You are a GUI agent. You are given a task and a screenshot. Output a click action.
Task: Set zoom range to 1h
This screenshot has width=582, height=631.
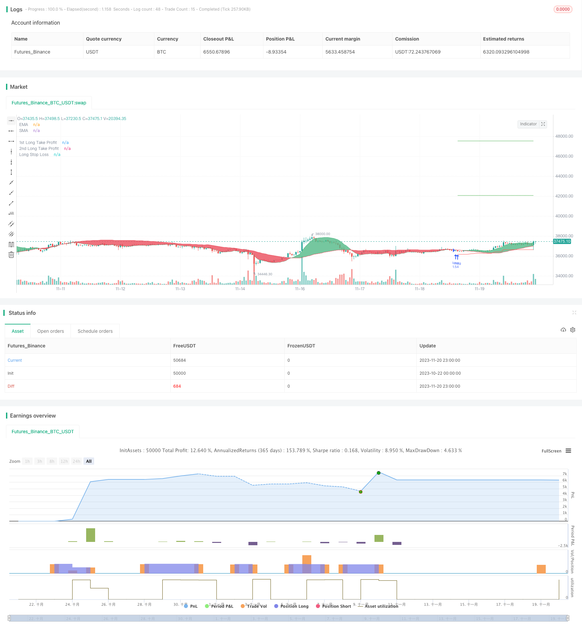tap(27, 461)
